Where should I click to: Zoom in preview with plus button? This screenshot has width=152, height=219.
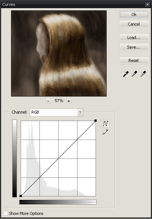[69, 101]
